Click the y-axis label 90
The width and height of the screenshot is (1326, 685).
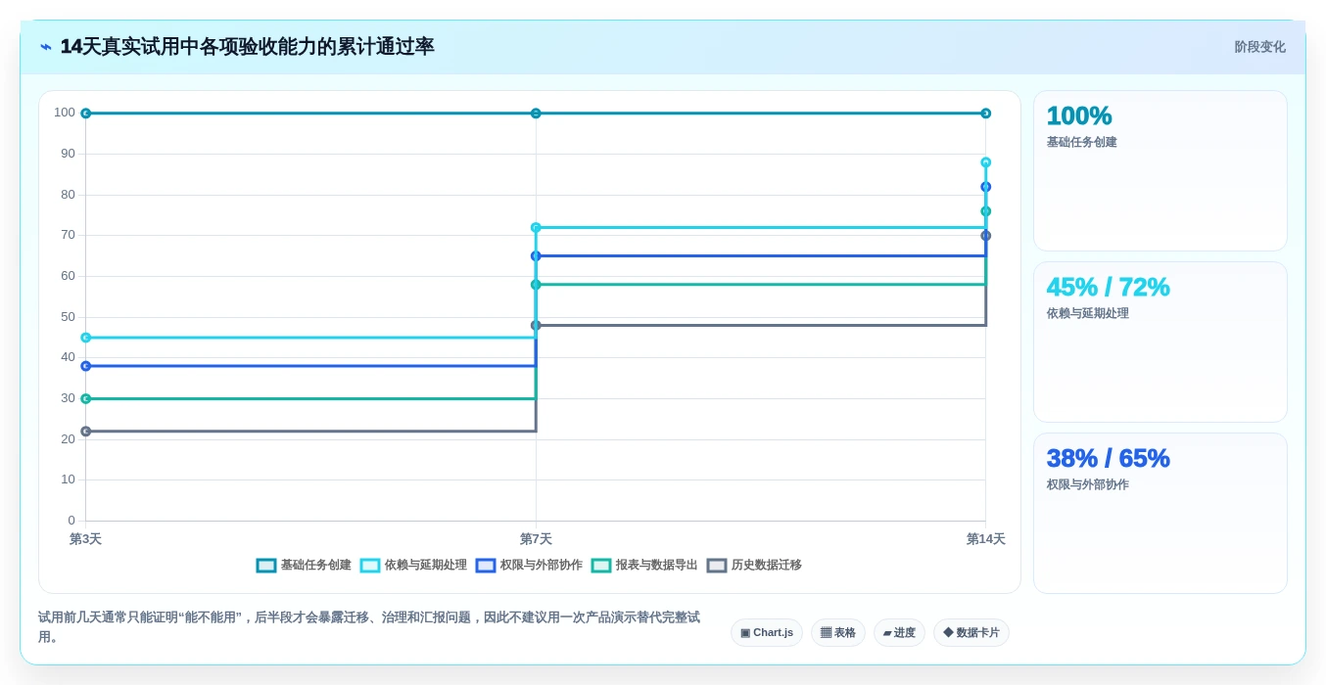coord(68,154)
